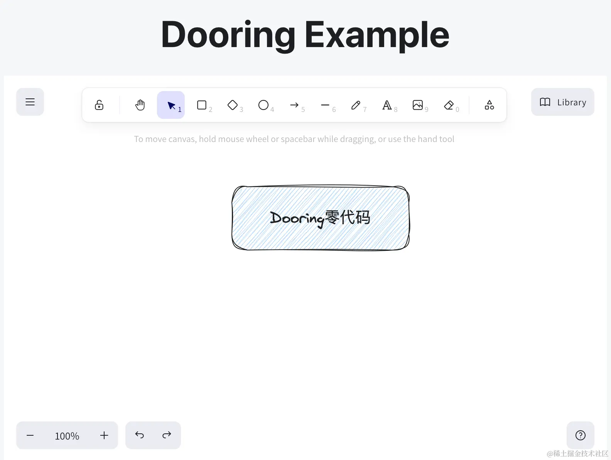Image resolution: width=611 pixels, height=460 pixels.
Task: Select the Line tool
Action: click(x=325, y=105)
